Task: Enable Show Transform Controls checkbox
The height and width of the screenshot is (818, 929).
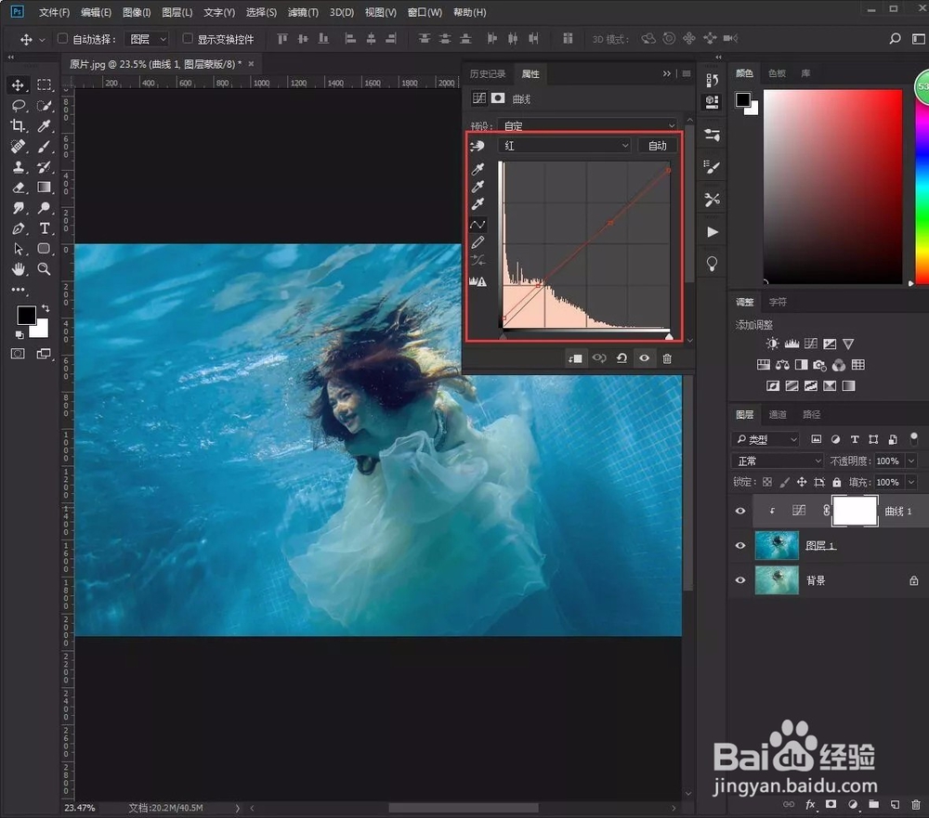Action: (188, 38)
